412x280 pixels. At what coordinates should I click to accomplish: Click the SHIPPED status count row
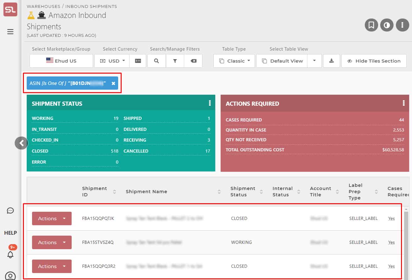[167, 118]
